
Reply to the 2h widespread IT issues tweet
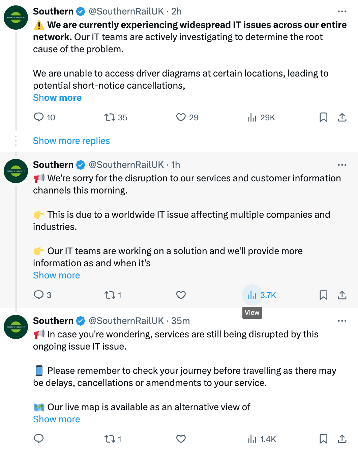coord(39,117)
